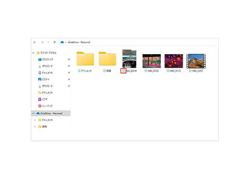Open ミュージック in the sidebar
Image resolution: width=250 pixels, height=179 pixels.
tap(47, 106)
